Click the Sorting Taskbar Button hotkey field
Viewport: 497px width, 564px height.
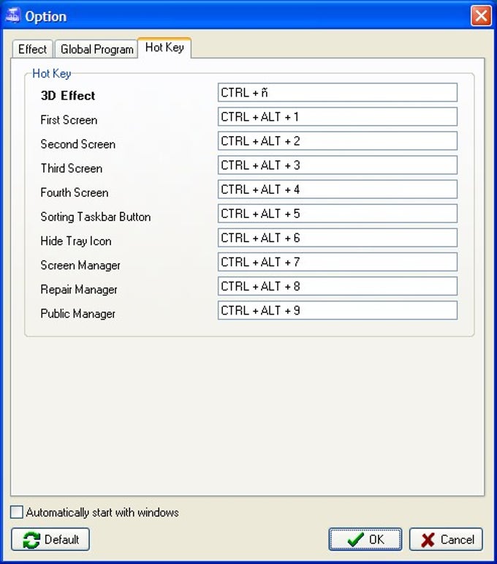point(338,214)
